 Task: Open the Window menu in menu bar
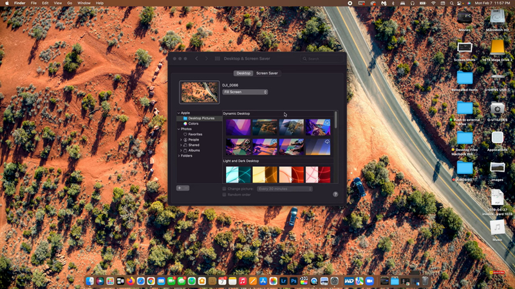pyautogui.click(x=84, y=3)
